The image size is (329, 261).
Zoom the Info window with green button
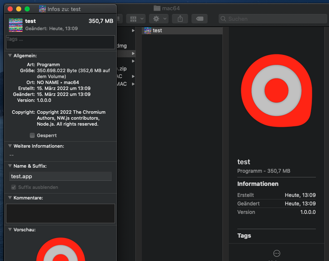pyautogui.click(x=27, y=9)
